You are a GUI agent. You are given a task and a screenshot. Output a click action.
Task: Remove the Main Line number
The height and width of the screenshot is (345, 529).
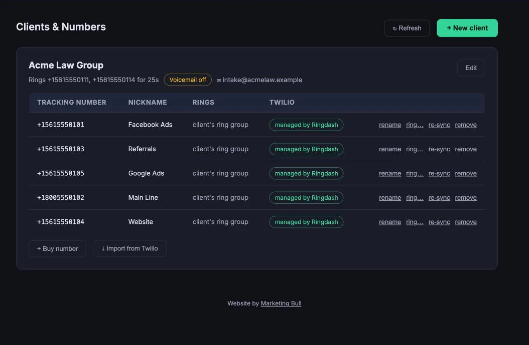click(x=466, y=198)
